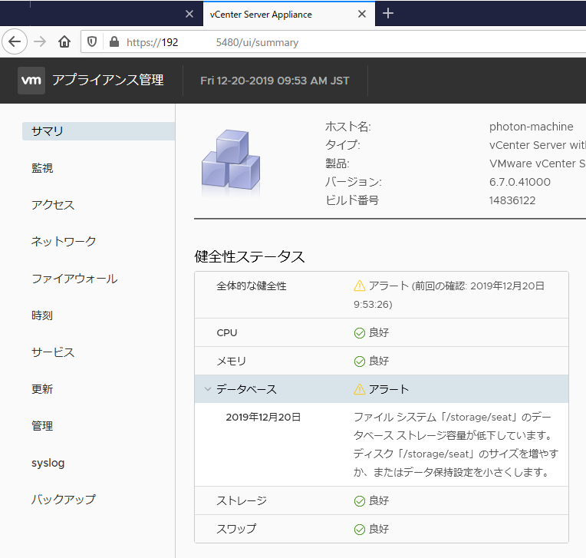The width and height of the screenshot is (586, 558).
Task: Click the メモリ row label
Action: pos(232,362)
